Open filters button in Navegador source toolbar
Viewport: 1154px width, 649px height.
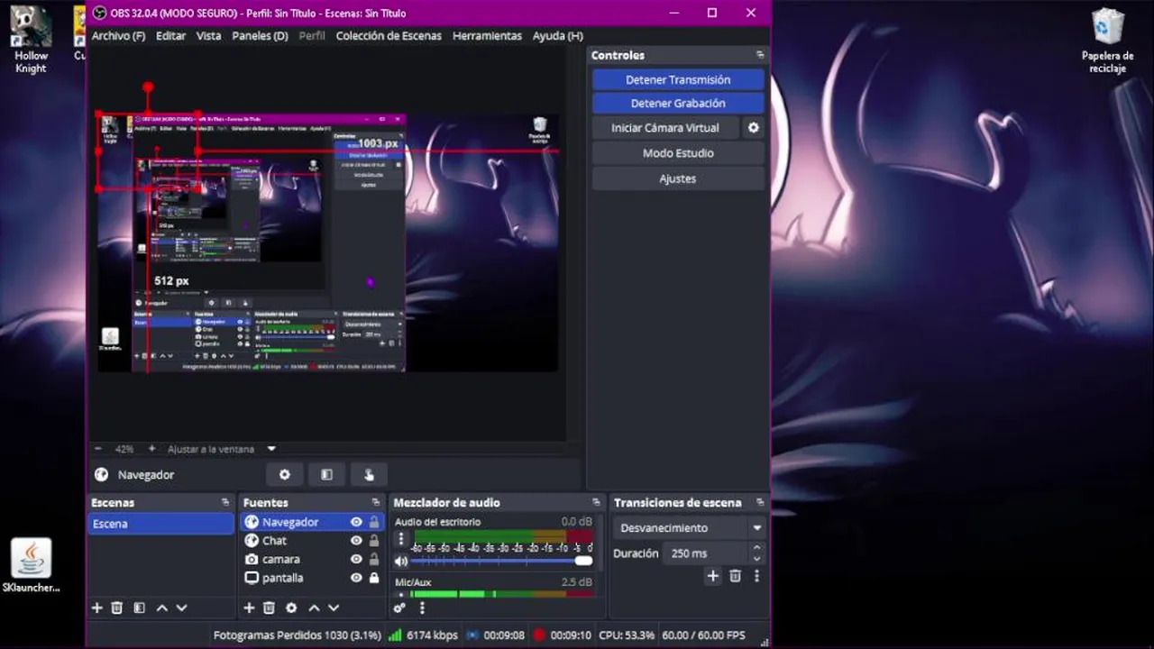326,475
